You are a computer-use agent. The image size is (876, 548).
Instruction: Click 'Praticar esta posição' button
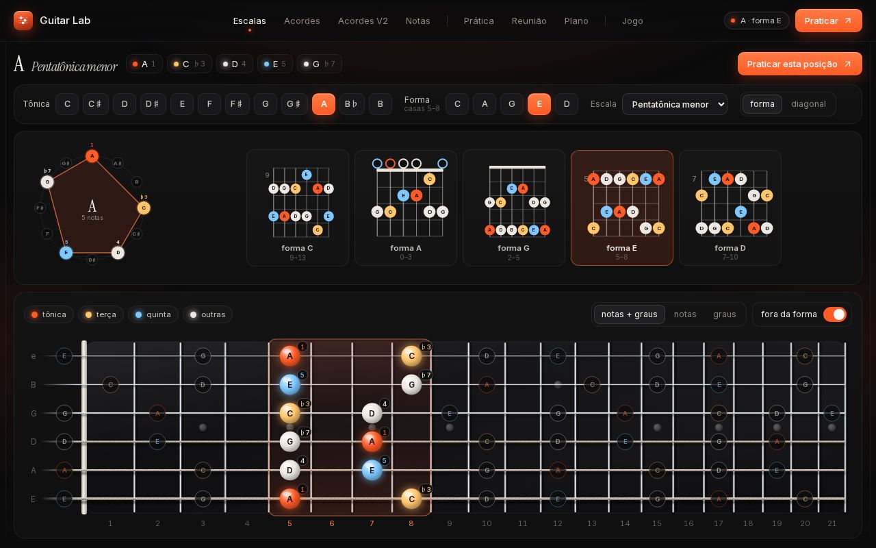click(x=800, y=64)
